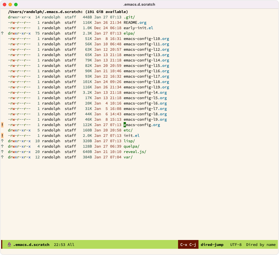
Task: Select emacs-config-l12.org file entry
Action: (146, 49)
